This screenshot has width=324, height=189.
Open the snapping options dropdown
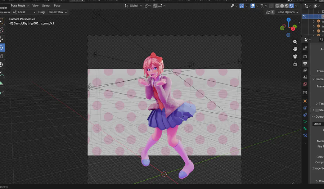tap(161, 6)
